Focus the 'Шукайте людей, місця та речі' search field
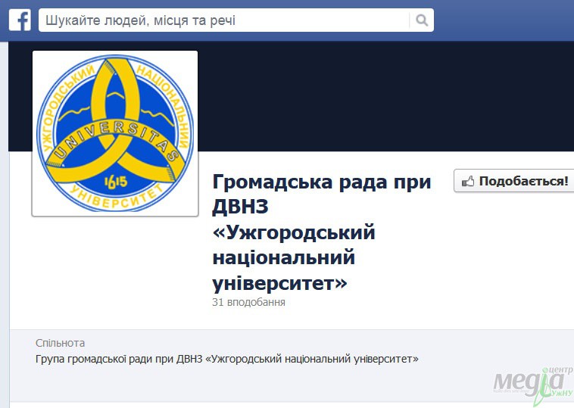 click(236, 20)
